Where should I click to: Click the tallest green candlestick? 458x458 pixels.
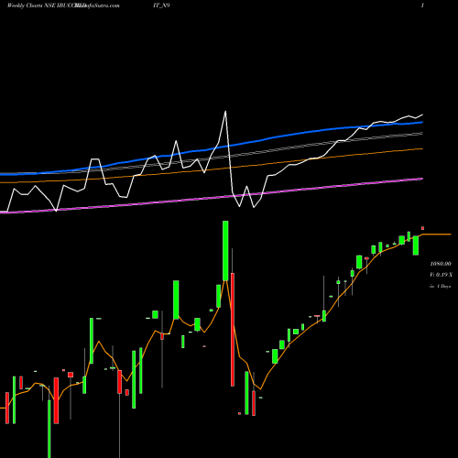coord(225,251)
